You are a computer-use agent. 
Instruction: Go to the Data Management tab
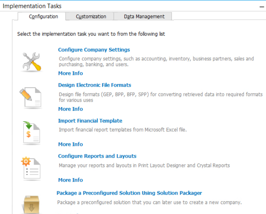pos(144,17)
